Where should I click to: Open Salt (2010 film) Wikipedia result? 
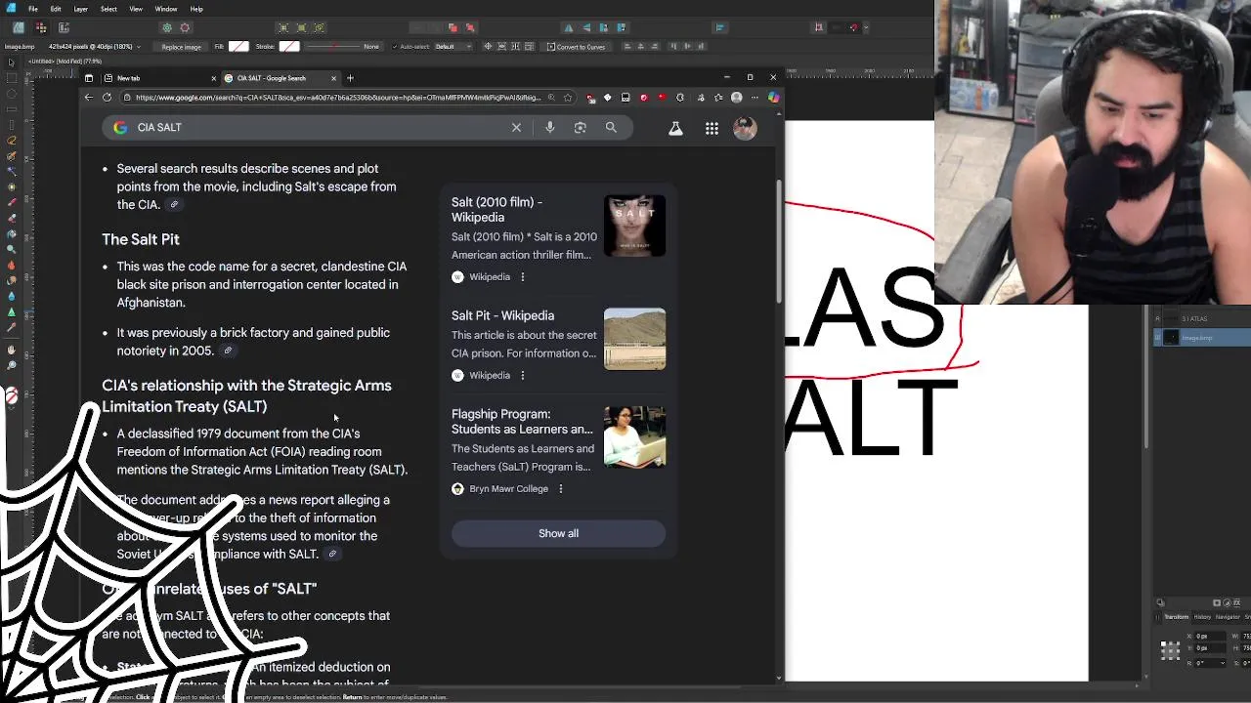coord(496,210)
